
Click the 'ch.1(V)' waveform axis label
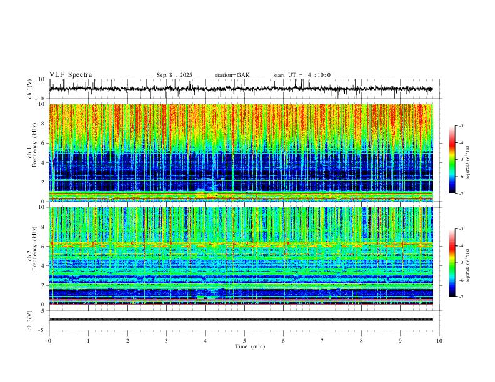tap(30, 89)
